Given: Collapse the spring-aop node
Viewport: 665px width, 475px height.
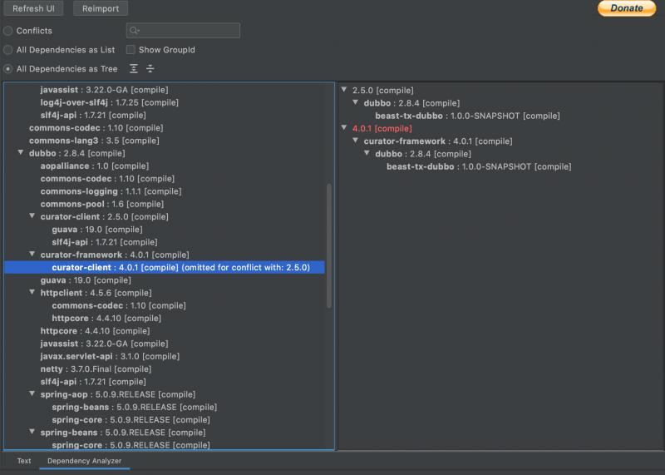Looking at the screenshot, I should click(x=32, y=394).
